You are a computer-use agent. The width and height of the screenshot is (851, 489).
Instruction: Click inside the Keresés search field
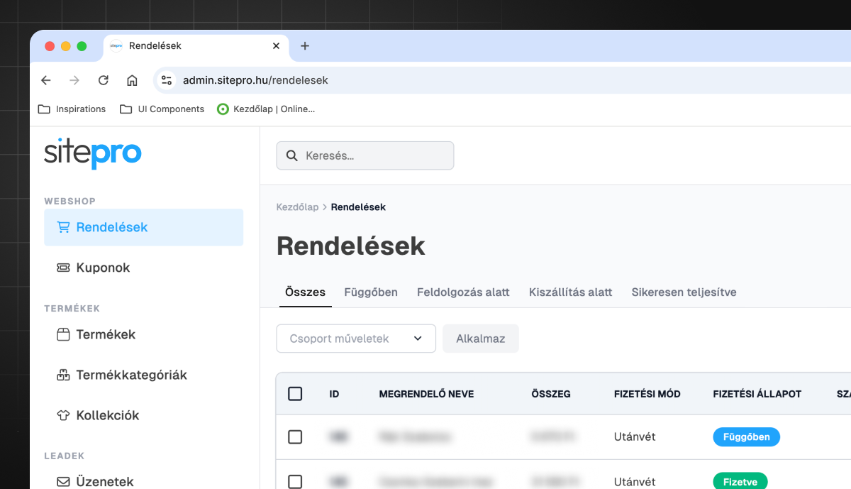pyautogui.click(x=365, y=155)
